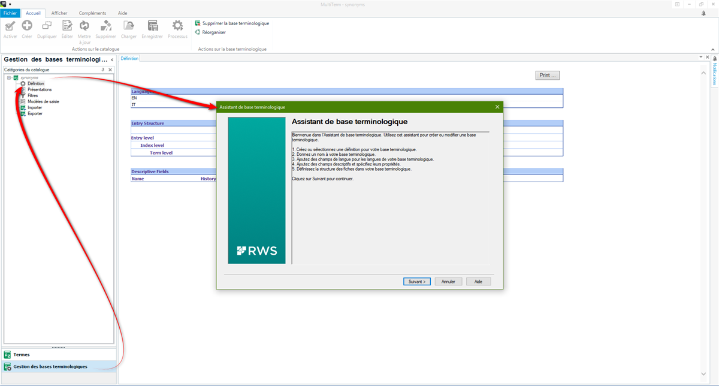Open the Aide ribbon tab

coord(122,13)
